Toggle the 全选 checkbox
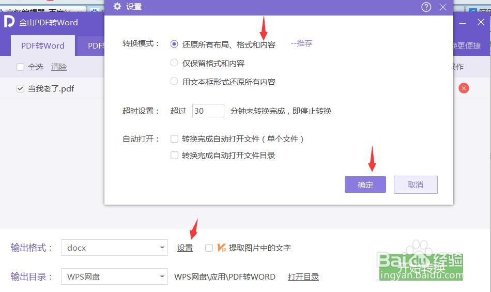The width and height of the screenshot is (491, 292). [20, 67]
